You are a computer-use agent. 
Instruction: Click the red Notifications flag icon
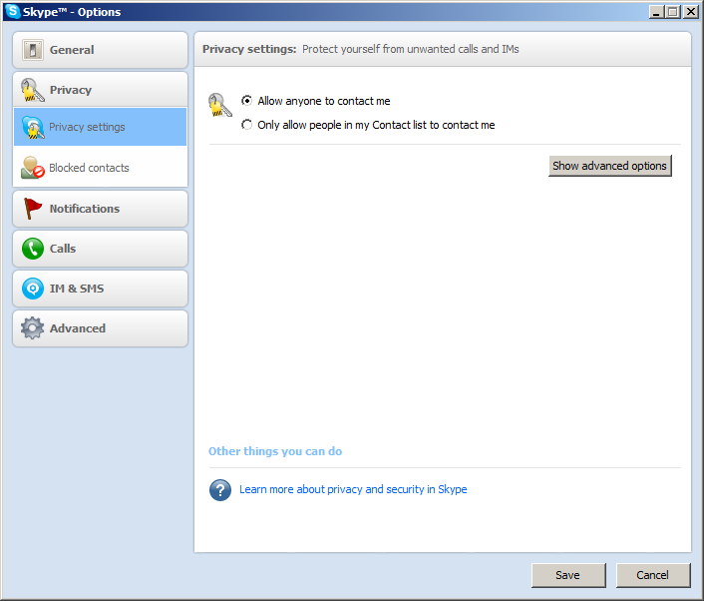[32, 209]
